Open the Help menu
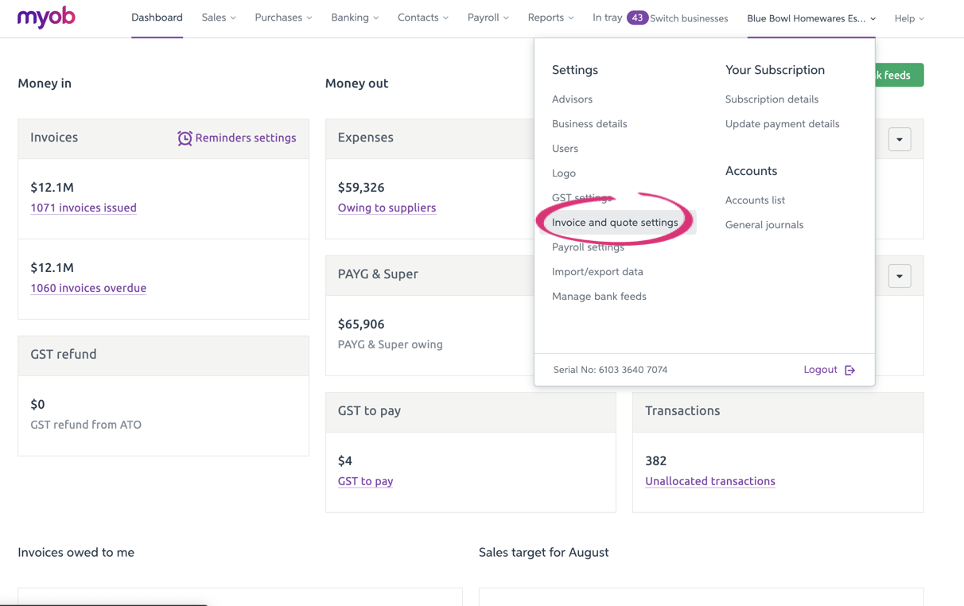Screen dimensions: 964x606 [909, 18]
